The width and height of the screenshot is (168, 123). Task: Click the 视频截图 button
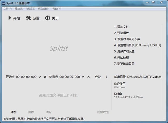tap(103, 112)
